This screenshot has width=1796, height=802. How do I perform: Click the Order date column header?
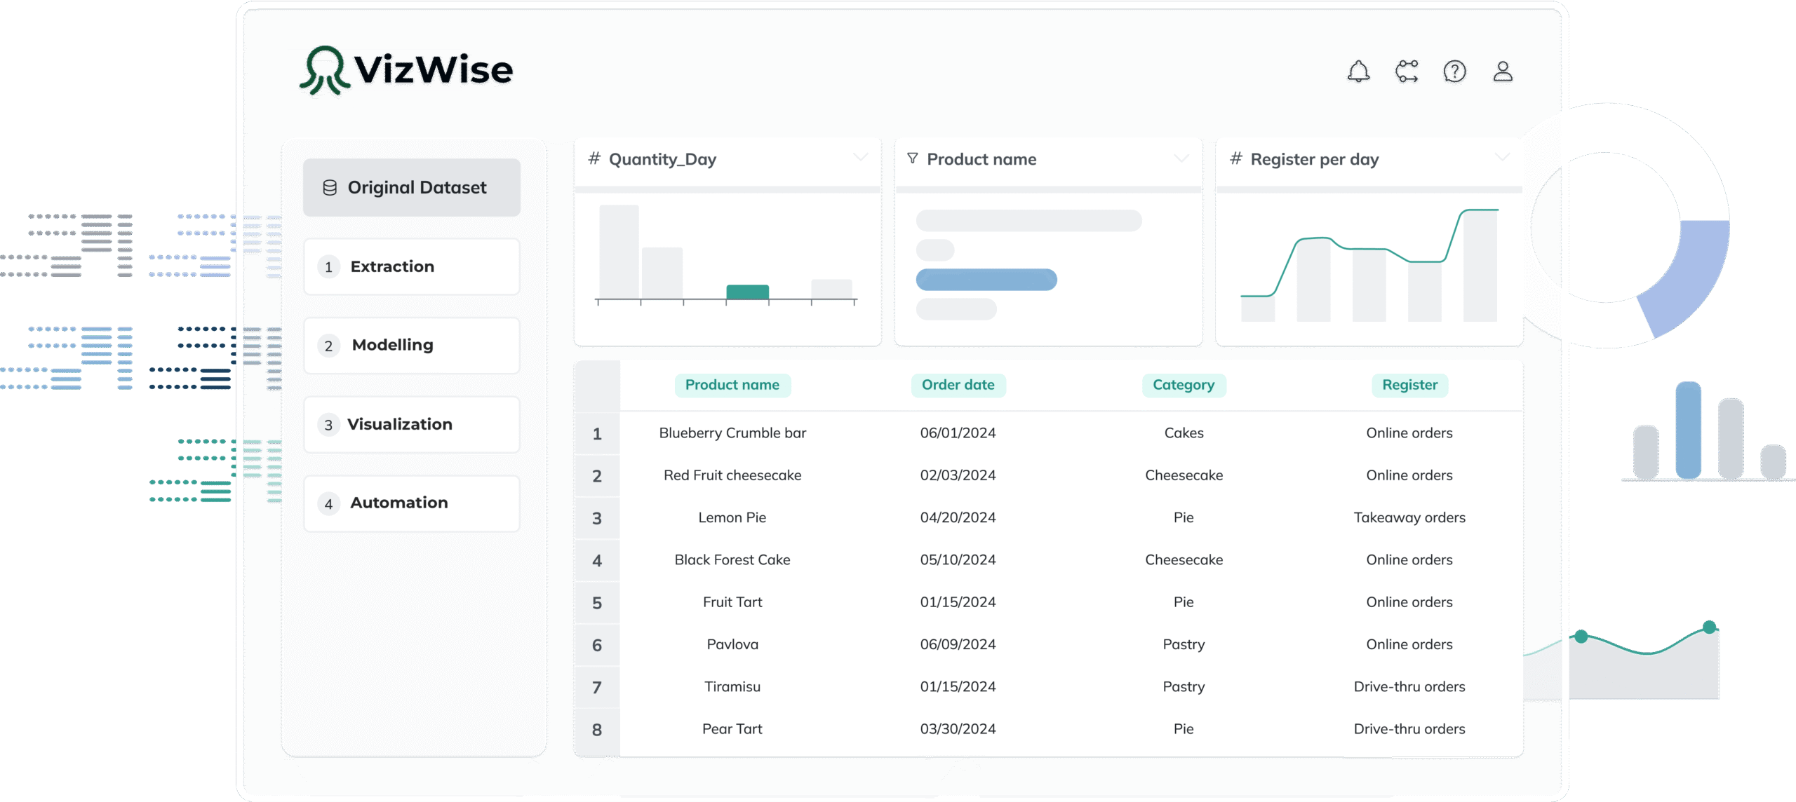[x=958, y=385]
